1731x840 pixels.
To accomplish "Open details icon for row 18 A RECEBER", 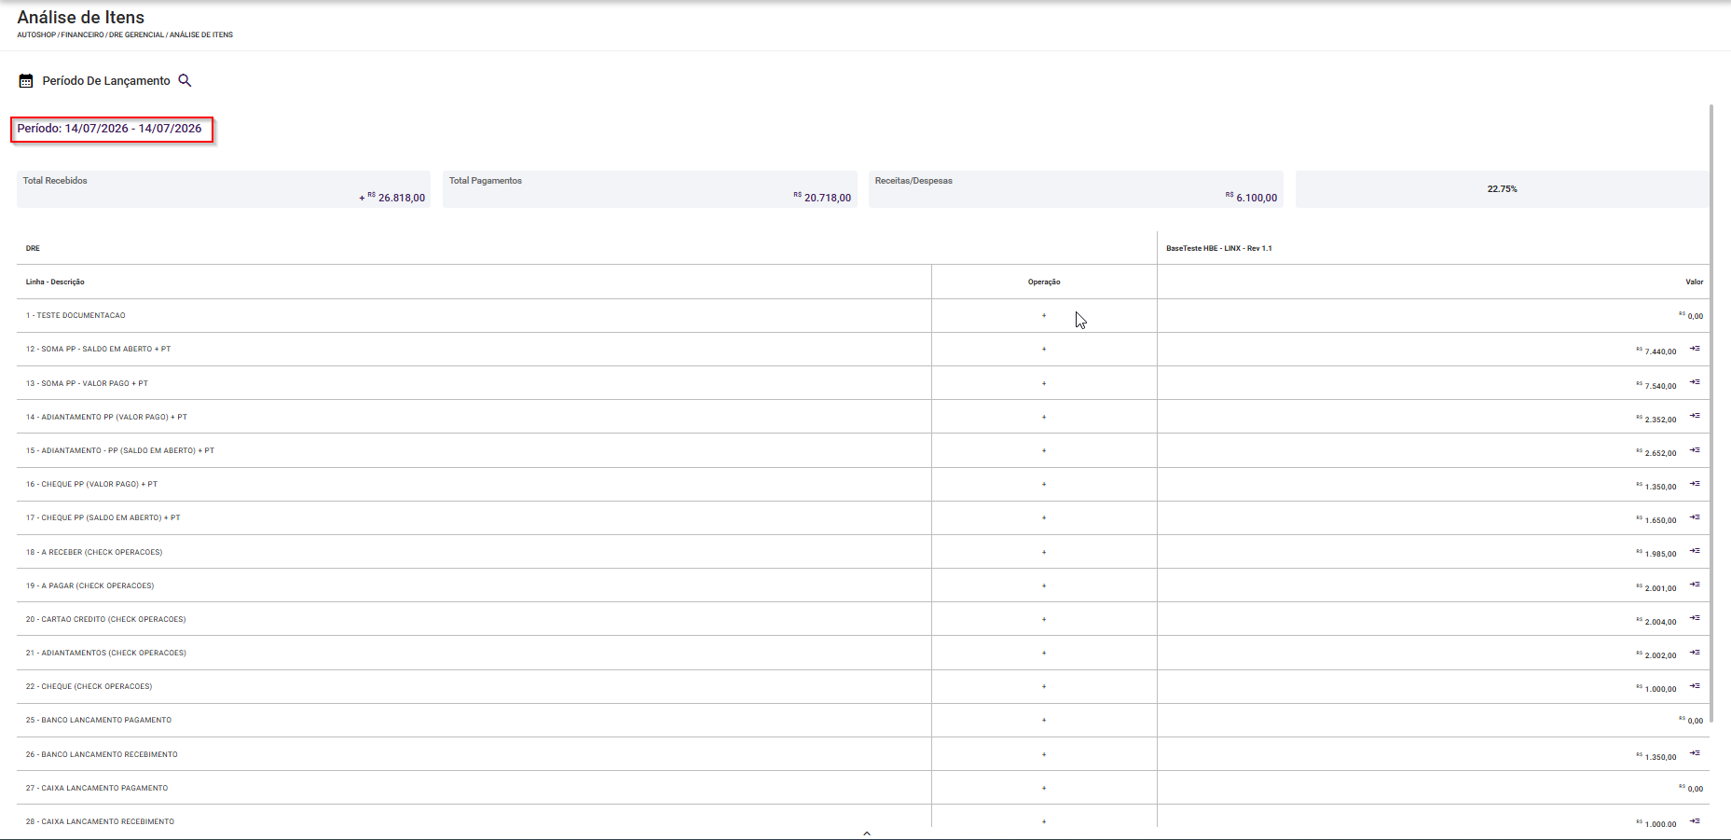I will point(1695,551).
